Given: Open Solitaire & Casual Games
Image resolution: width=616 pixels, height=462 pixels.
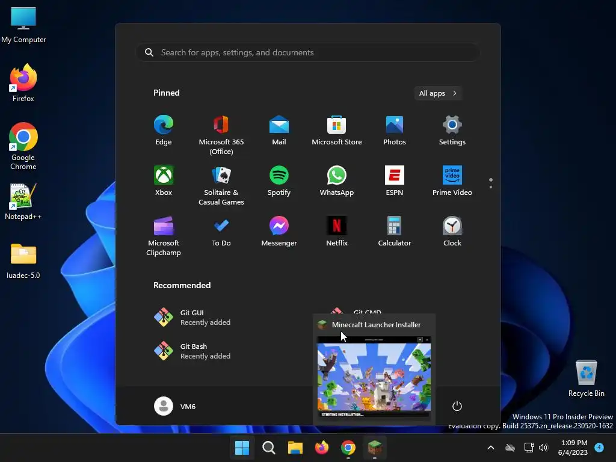Looking at the screenshot, I should [221, 185].
